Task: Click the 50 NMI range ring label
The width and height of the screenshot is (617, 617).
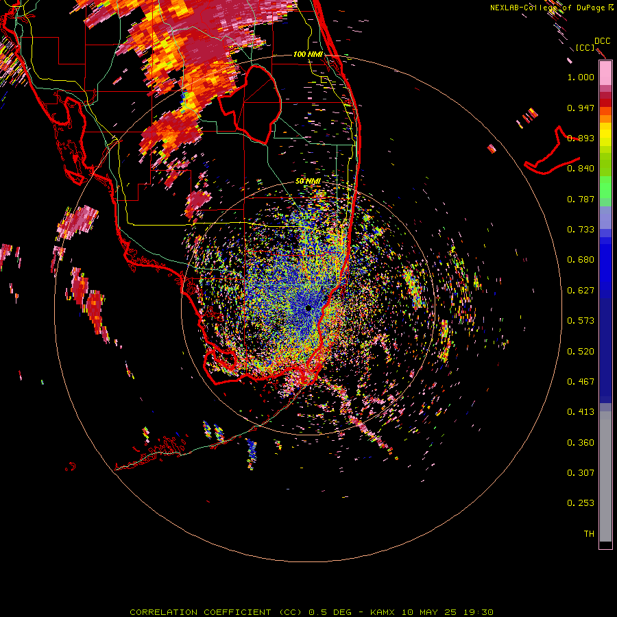Action: (308, 182)
